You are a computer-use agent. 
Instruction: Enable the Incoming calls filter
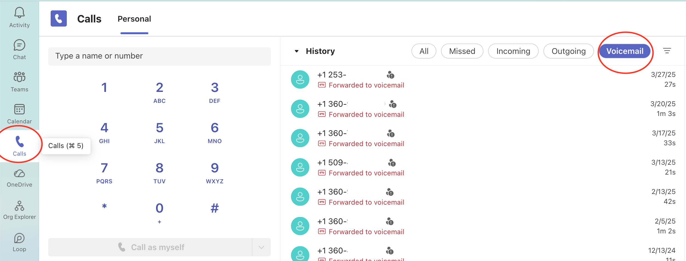(513, 51)
